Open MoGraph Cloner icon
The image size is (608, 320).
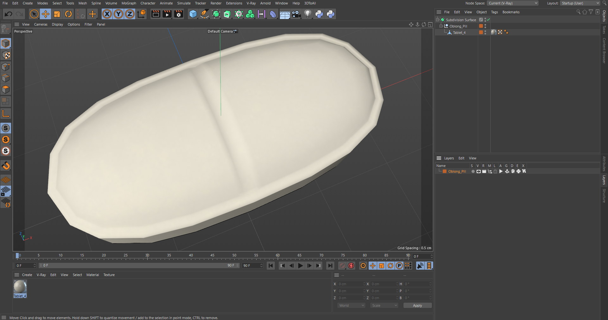click(x=250, y=14)
